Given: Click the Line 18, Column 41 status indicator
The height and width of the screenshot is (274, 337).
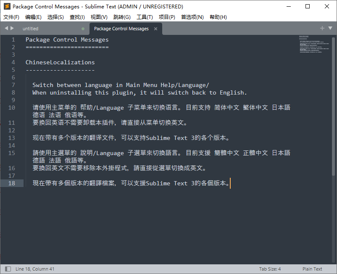Looking at the screenshot, I should coord(34,269).
